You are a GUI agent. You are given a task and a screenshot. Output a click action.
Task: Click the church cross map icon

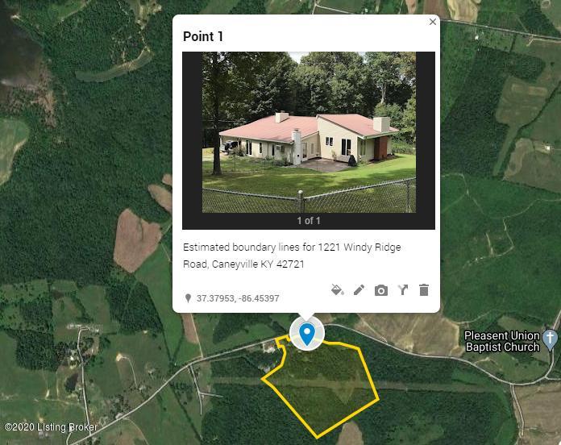[x=550, y=339]
